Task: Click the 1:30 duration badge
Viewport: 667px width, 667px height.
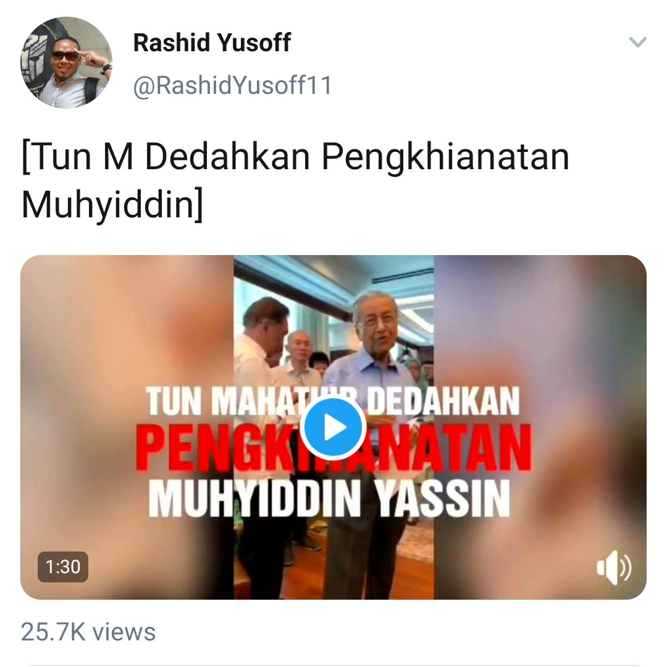Action: [x=63, y=566]
